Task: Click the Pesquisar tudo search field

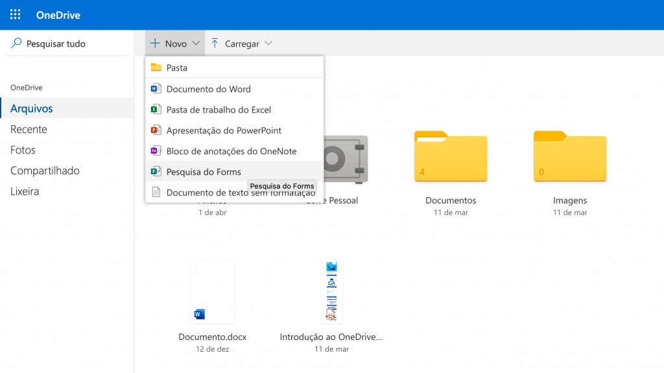Action: [67, 43]
